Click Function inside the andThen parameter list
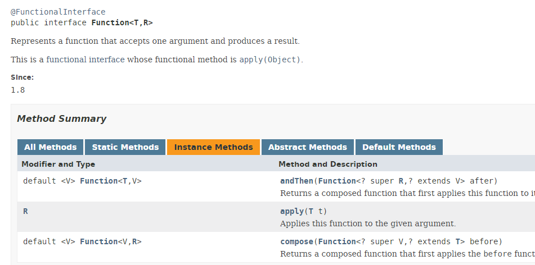 coord(336,181)
